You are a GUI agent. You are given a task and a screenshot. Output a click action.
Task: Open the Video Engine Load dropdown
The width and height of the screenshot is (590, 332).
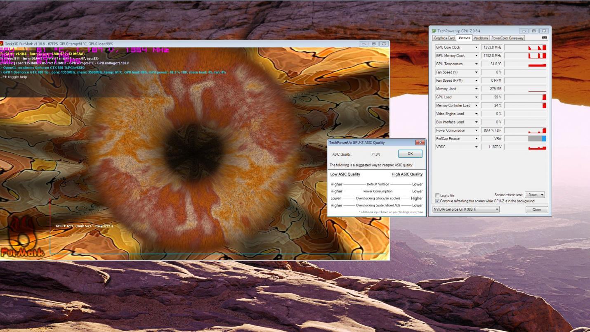tap(477, 114)
